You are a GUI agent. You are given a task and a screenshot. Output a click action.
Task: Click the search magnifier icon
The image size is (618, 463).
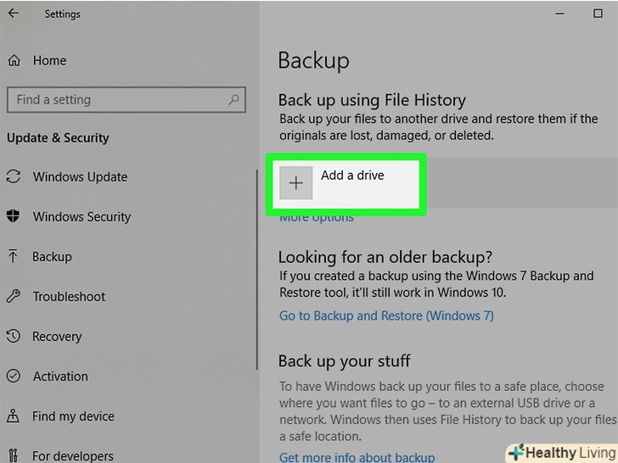[x=233, y=99]
